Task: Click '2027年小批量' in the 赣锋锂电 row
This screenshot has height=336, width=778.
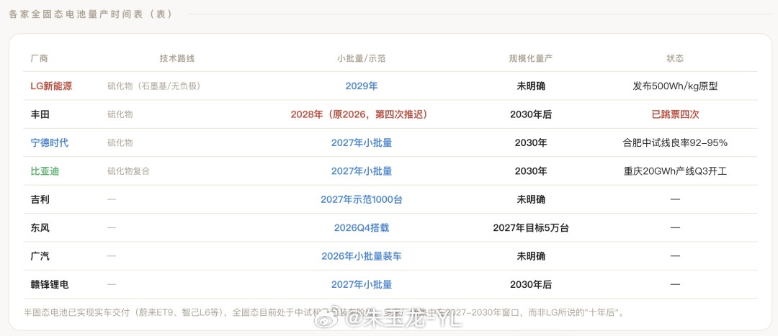Action: click(x=361, y=284)
